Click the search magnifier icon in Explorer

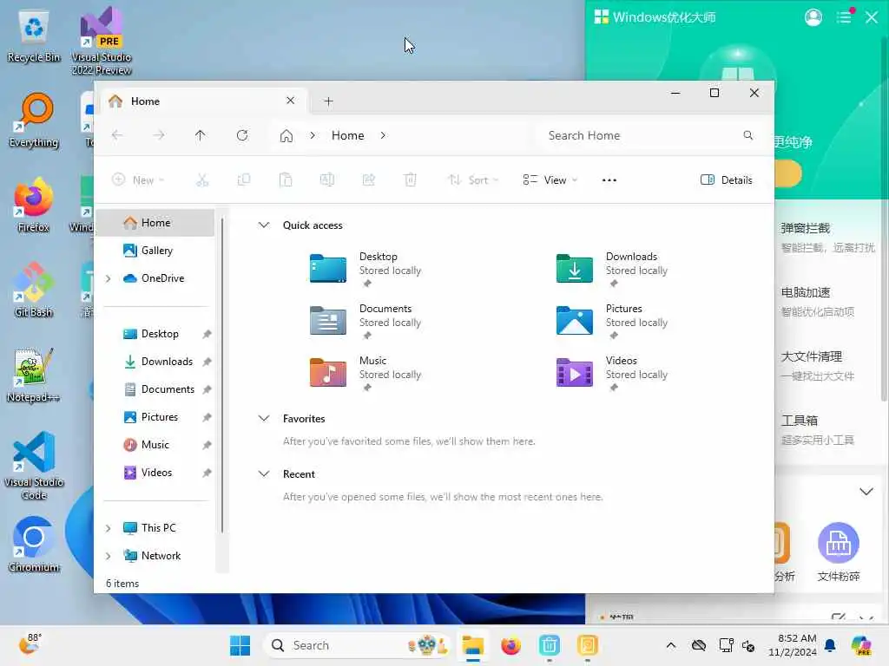point(748,135)
